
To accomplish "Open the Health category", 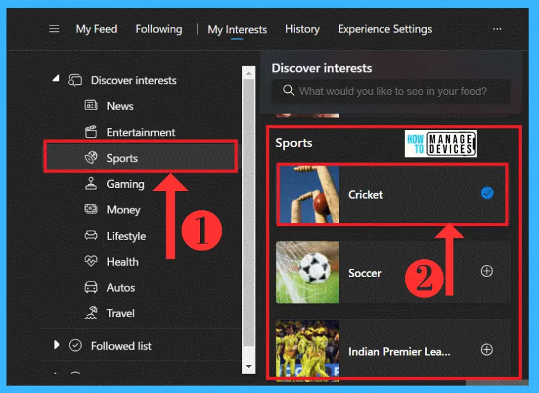I will [x=123, y=262].
